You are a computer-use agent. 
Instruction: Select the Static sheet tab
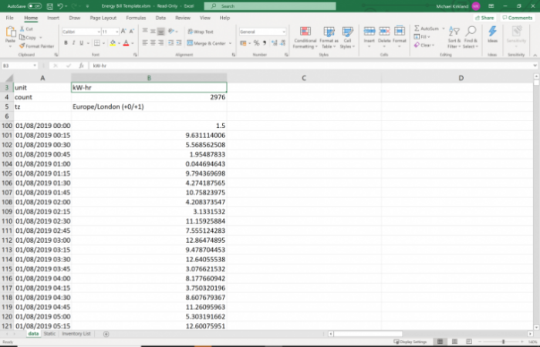pos(49,334)
